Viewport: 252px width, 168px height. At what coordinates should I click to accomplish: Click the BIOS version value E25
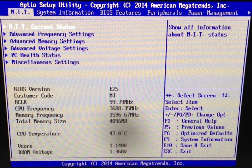tap(114, 89)
